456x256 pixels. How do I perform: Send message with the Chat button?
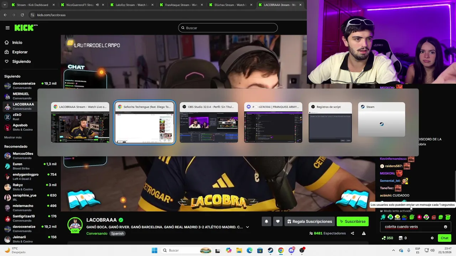pos(445,238)
